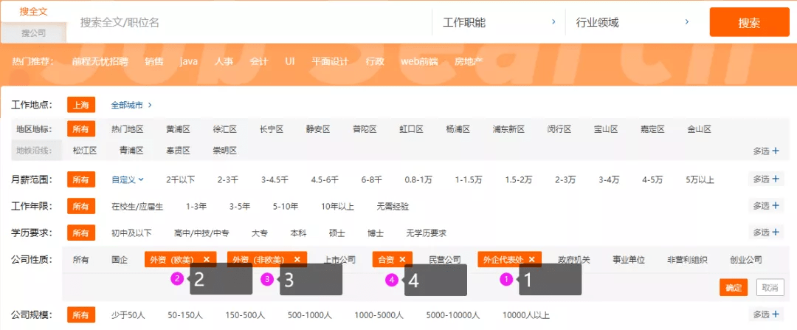Open the 全部城市 link
Viewport: 797px width, 330px height.
coord(131,105)
